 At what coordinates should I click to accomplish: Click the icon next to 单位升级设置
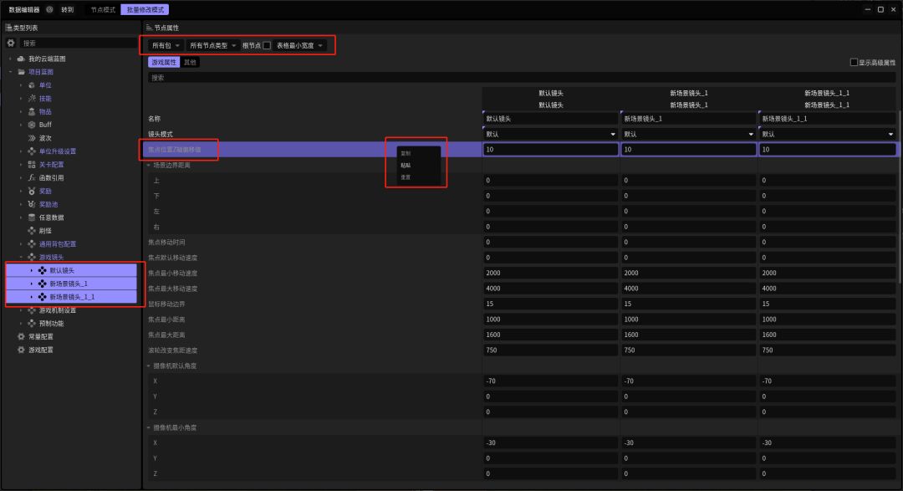[x=32, y=151]
